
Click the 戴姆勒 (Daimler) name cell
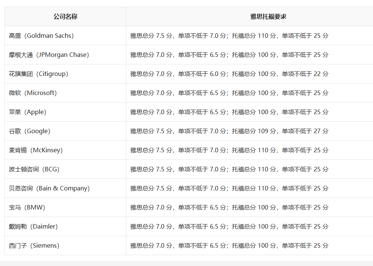33,227
